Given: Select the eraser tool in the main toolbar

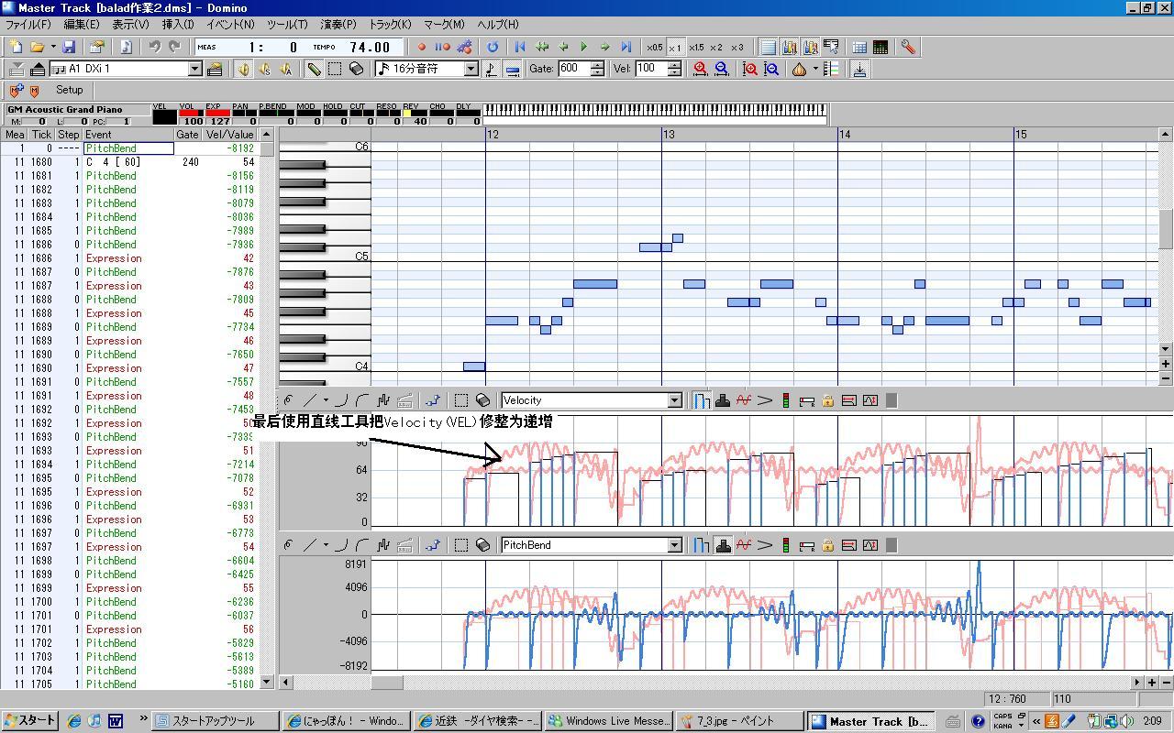Looking at the screenshot, I should [357, 69].
